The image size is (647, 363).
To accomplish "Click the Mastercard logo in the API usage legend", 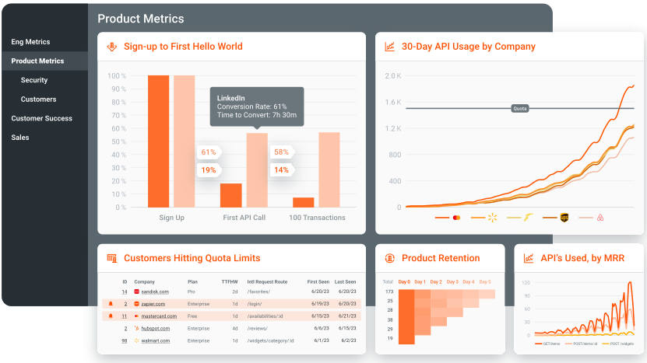I will (456, 218).
